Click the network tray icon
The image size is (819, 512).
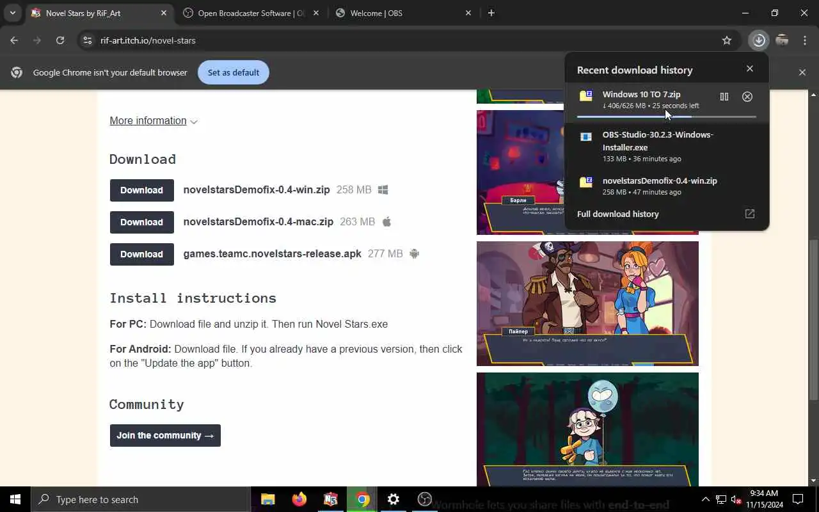point(721,499)
